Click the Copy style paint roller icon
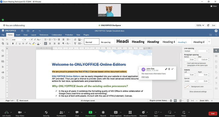This screenshot has width=219, height=117. click(x=75, y=44)
